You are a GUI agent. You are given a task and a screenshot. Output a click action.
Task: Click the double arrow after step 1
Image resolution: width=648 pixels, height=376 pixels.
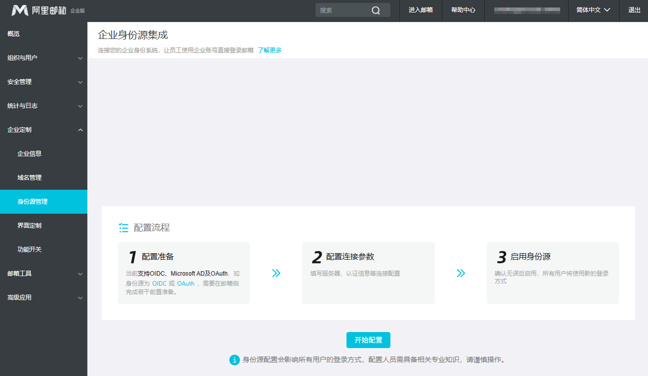276,273
